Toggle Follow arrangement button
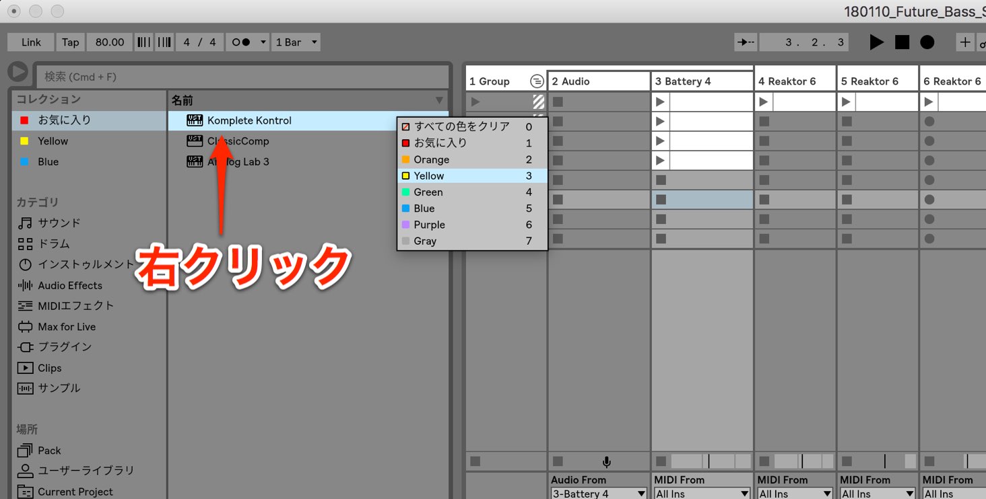Image resolution: width=986 pixels, height=499 pixels. point(746,42)
